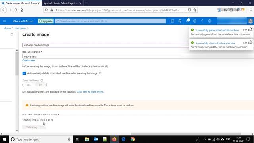Open Task View on the taskbar

[77, 139]
